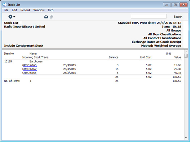The image size is (190, 142).
Task: Click the Standard ERP print date header text
Action: coord(150,23)
